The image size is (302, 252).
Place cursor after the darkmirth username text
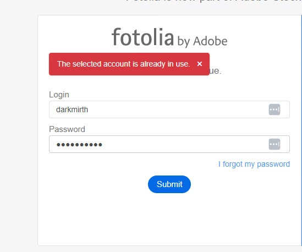point(89,109)
